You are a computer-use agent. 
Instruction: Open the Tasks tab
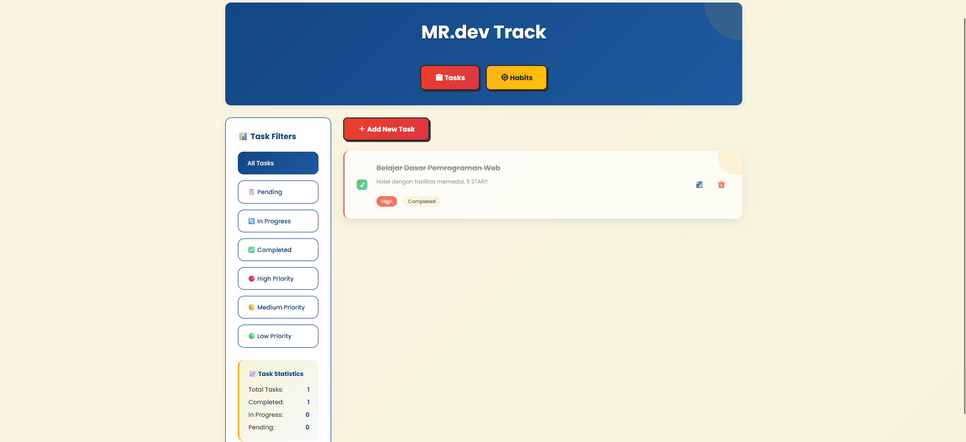point(450,78)
